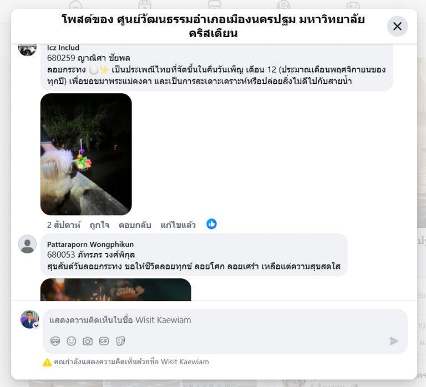Open the fireworks photo in Pattaraporn's comment
Viewport: 426px width, 387px height.
pos(116,289)
